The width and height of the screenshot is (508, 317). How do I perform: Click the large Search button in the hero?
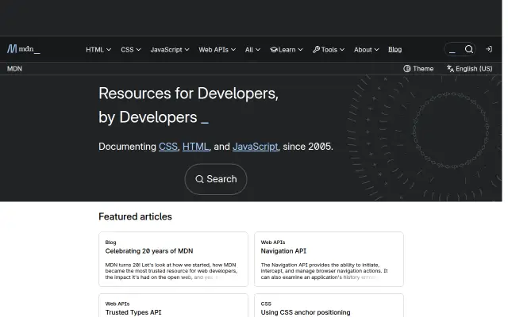pyautogui.click(x=216, y=179)
